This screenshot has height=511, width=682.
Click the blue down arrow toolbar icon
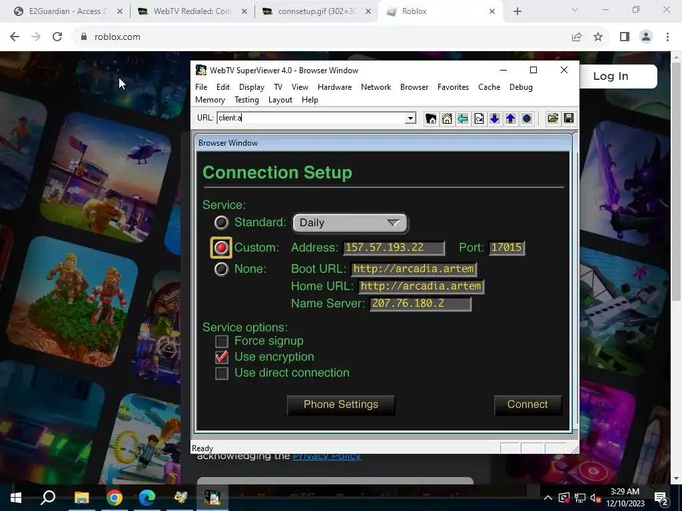tap(495, 118)
